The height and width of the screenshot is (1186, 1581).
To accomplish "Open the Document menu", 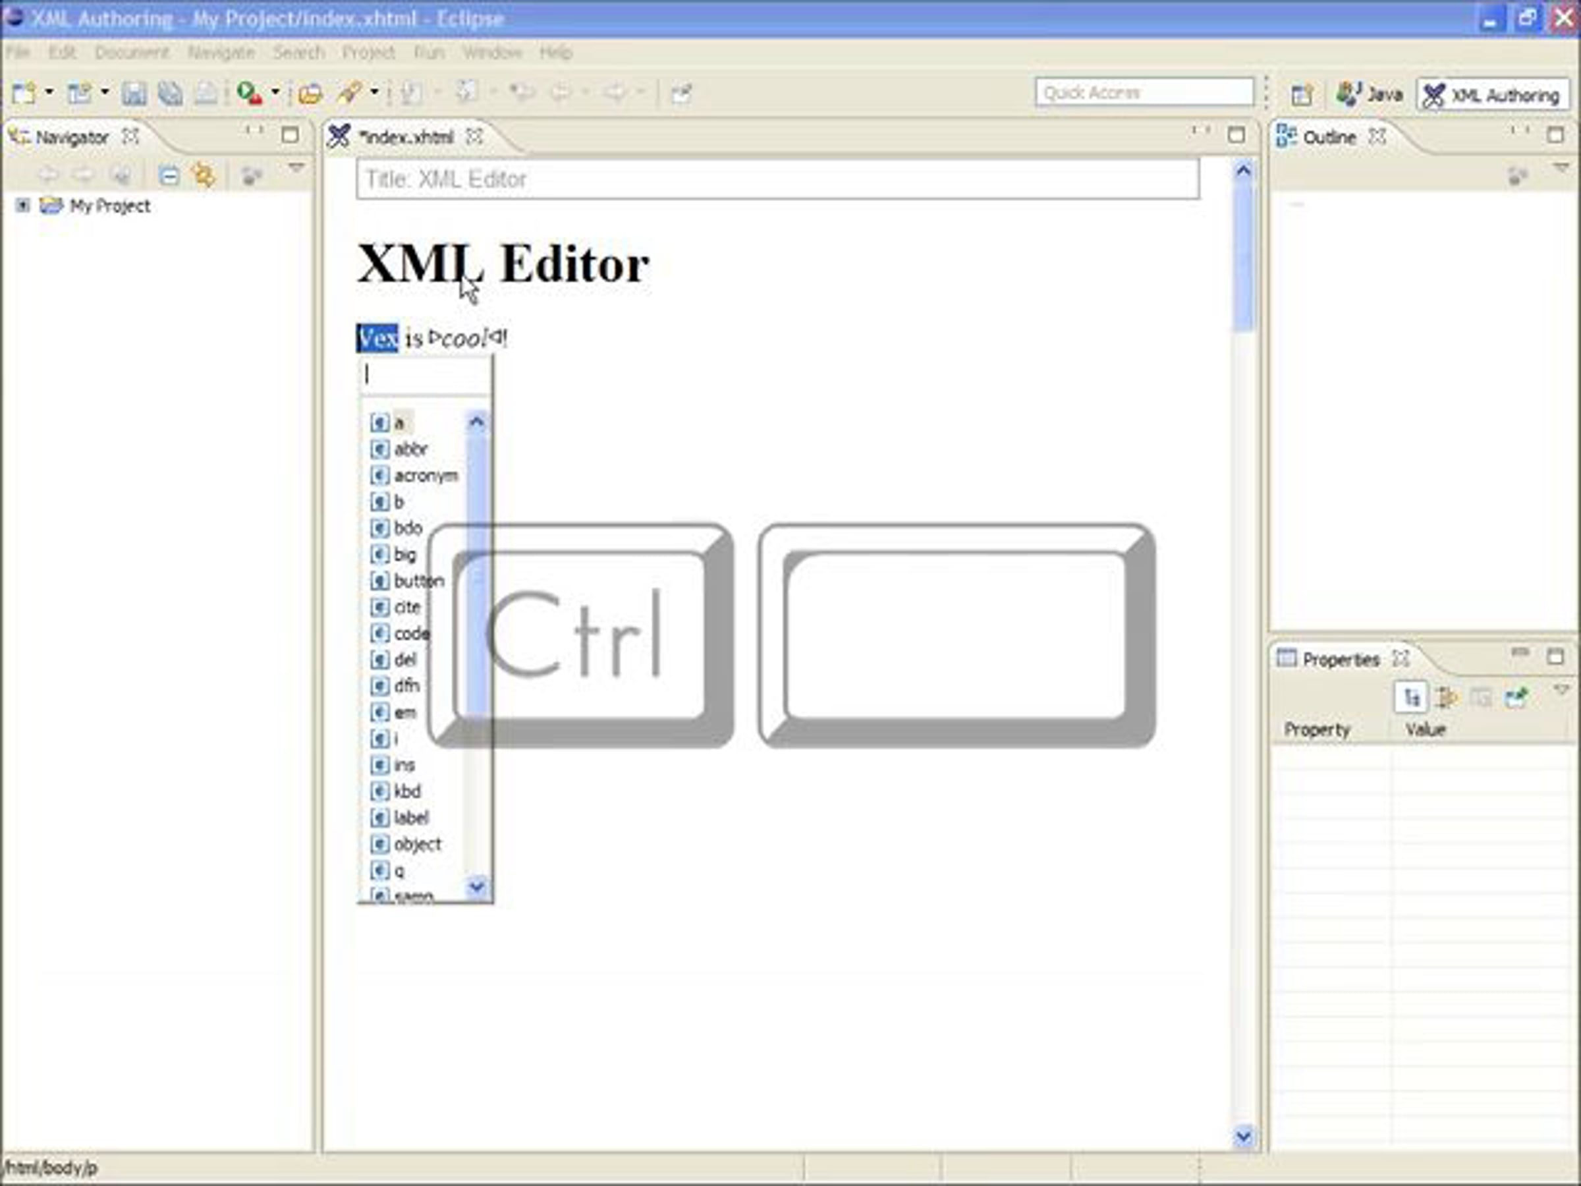I will [x=132, y=53].
